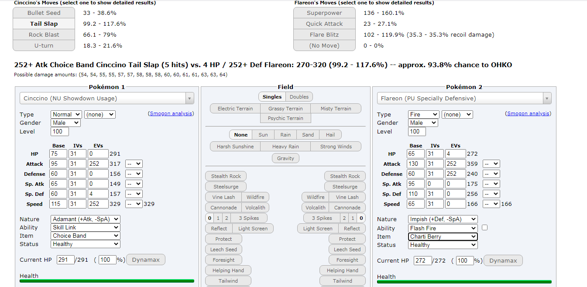This screenshot has height=287, width=587.
Task: Set 3 Spikes on Flareon's side
Action: coord(322,218)
